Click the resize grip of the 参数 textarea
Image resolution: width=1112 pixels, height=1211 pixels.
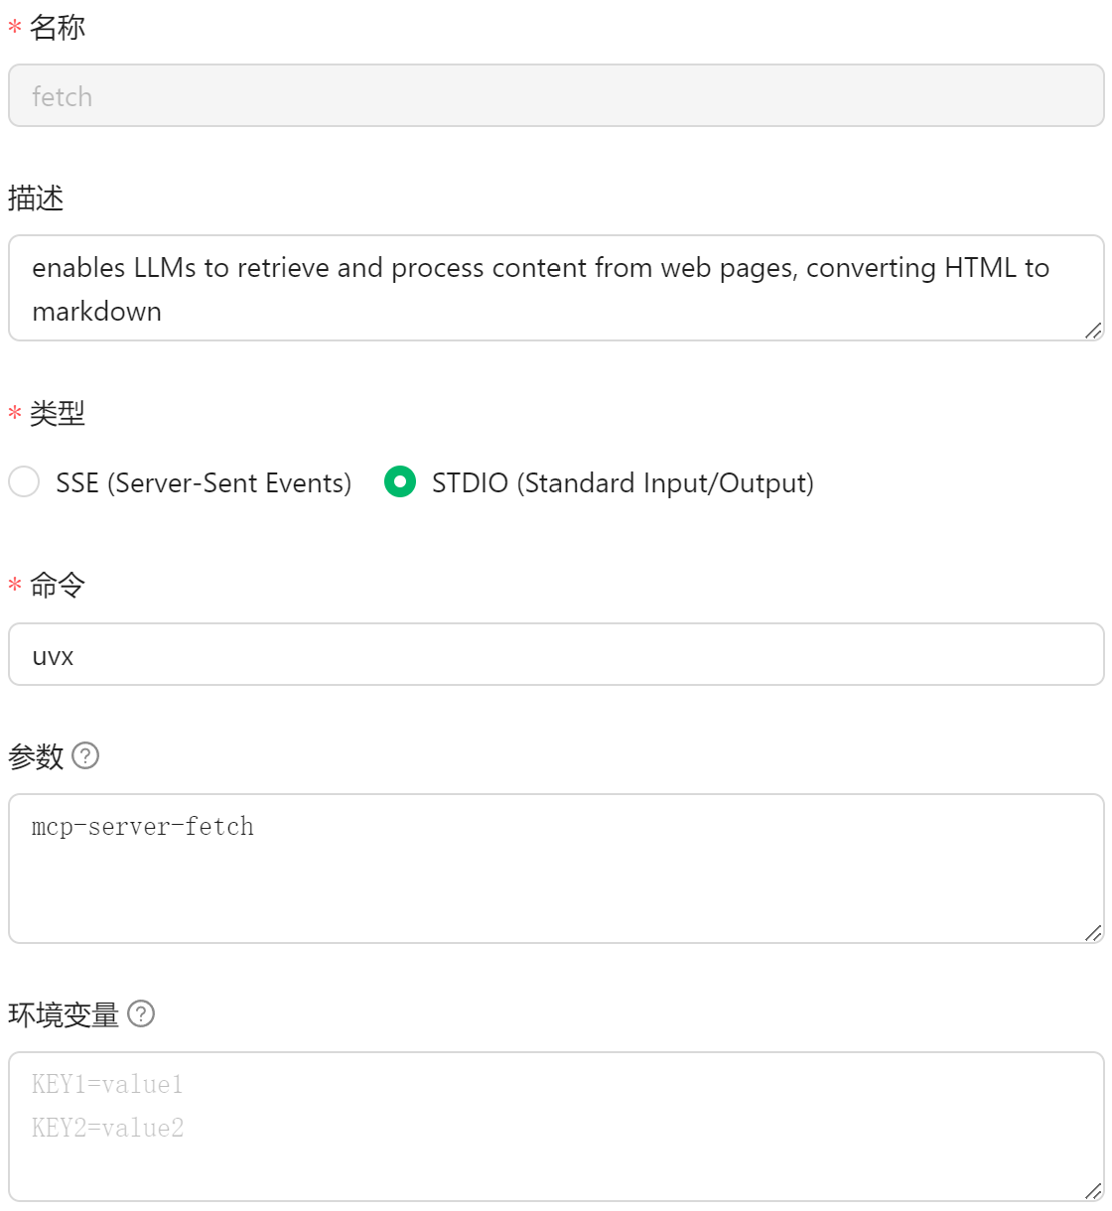click(x=1093, y=932)
